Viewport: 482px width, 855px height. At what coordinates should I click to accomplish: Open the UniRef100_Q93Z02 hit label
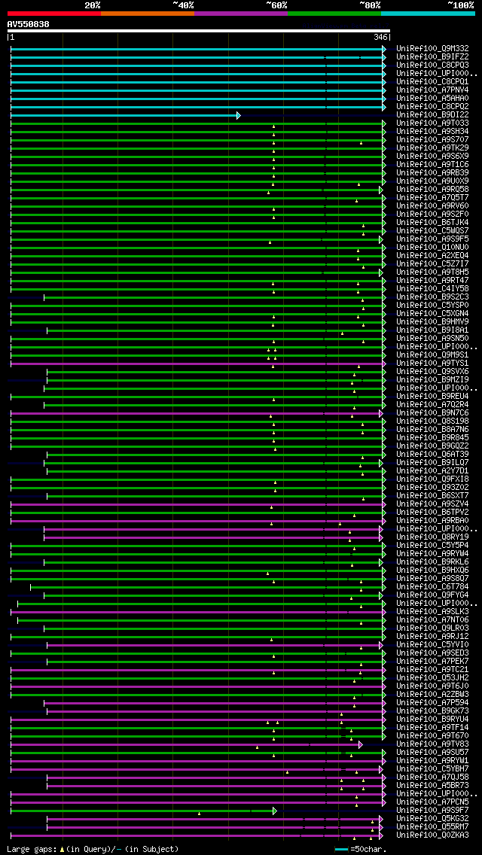[433, 488]
